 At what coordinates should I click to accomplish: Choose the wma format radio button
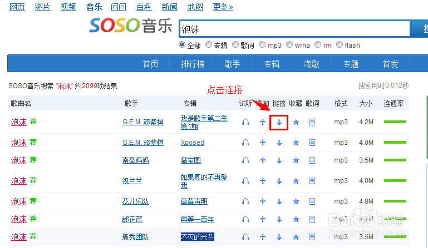pos(289,44)
